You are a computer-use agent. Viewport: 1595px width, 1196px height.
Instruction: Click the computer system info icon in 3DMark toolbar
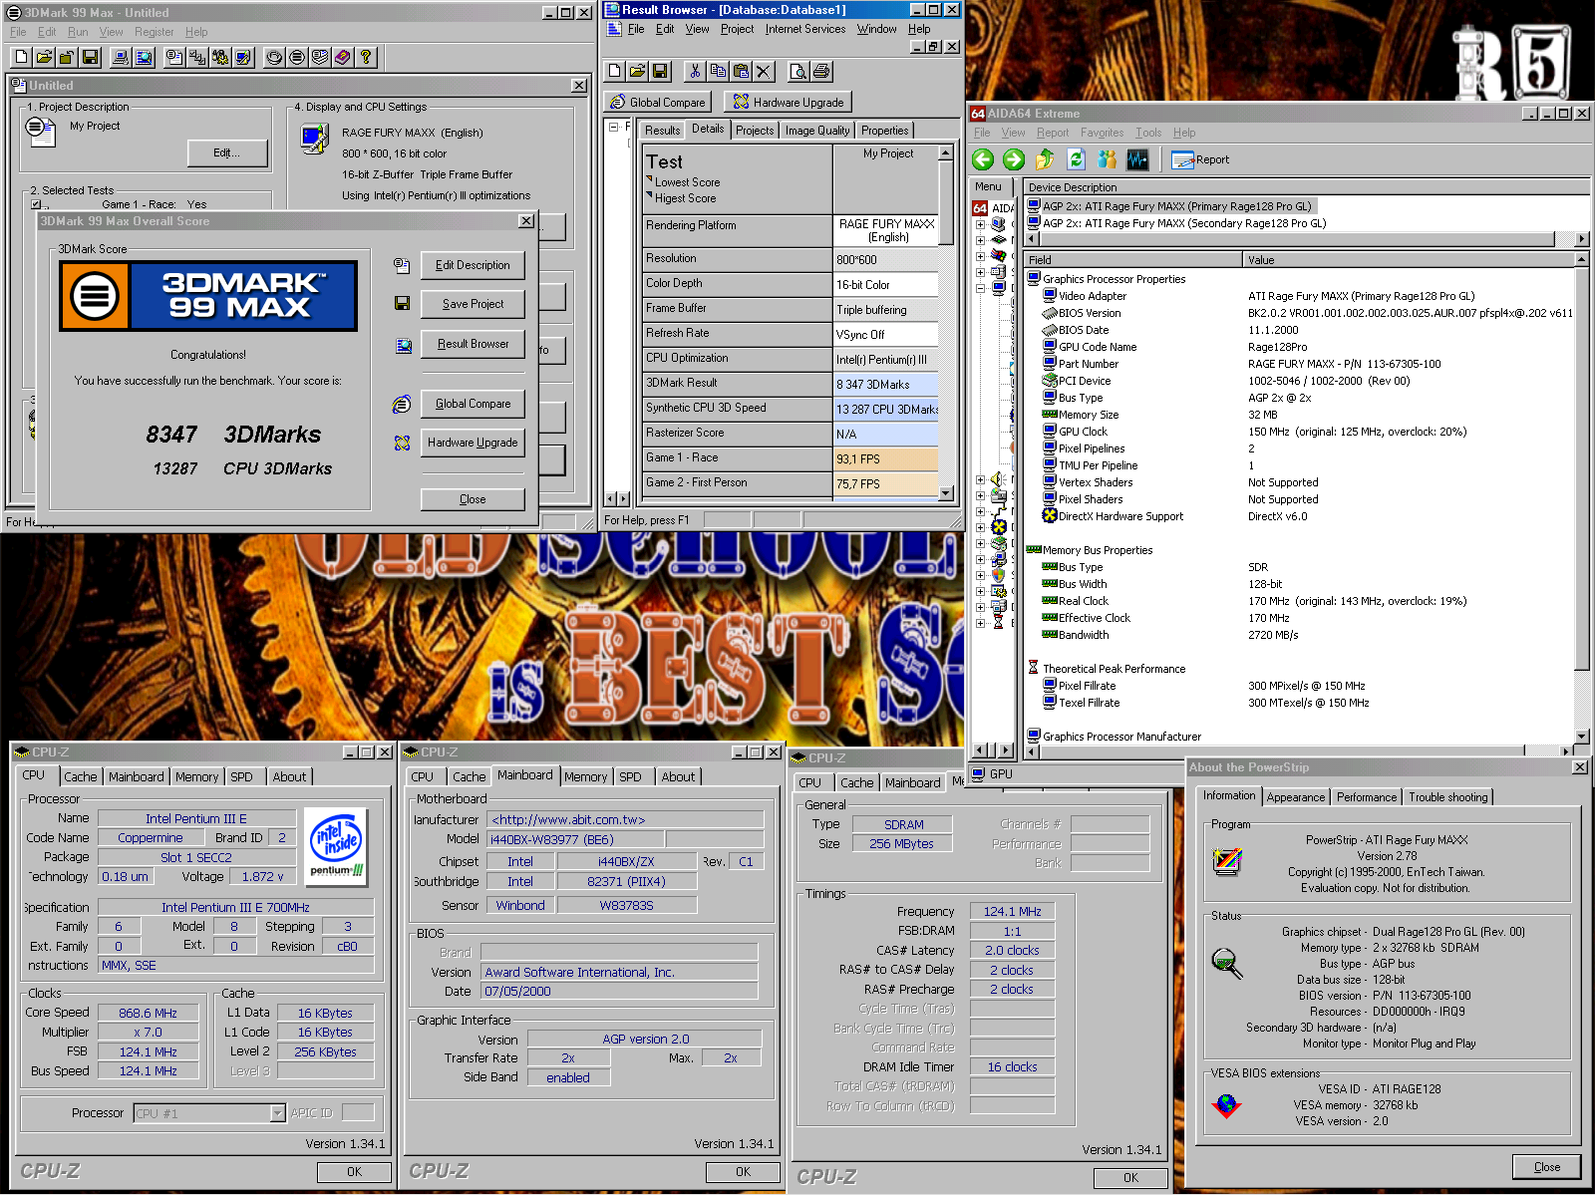click(121, 57)
